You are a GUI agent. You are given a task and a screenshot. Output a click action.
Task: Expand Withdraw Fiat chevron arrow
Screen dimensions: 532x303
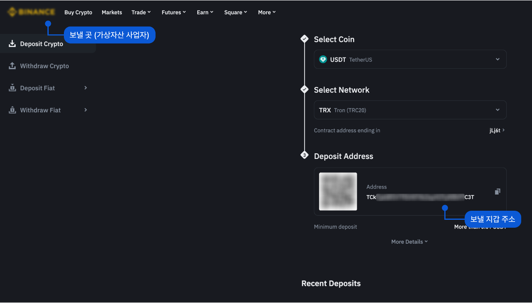pos(86,110)
